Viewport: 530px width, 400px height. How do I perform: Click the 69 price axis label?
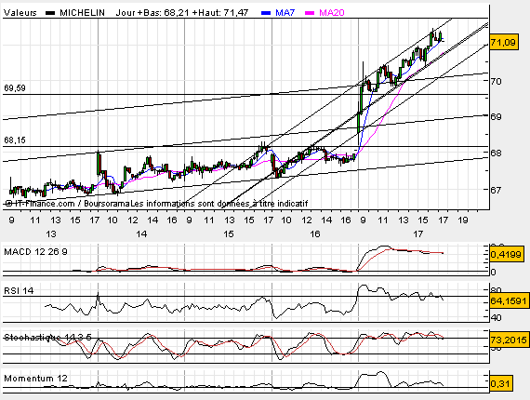coord(497,117)
